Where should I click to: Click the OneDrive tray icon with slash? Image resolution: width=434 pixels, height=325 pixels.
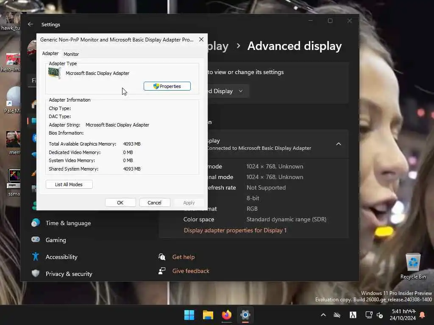pos(337,315)
